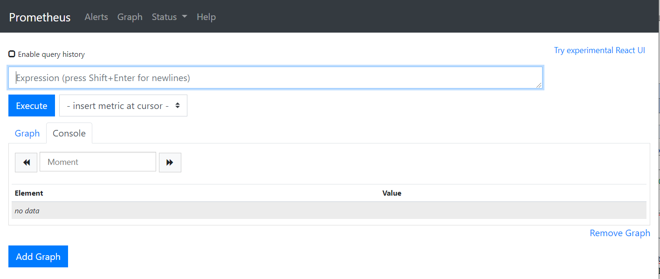660x279 pixels.
Task: Try the experimental React UI link
Action: coord(599,50)
